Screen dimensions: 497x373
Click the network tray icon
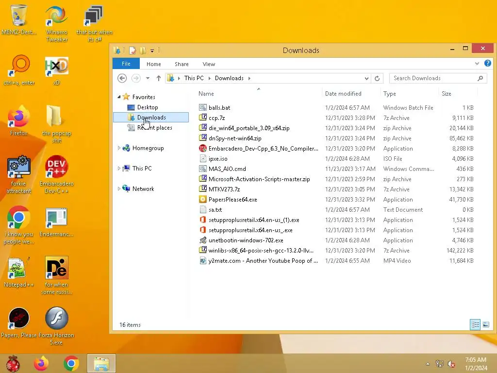coord(439,364)
